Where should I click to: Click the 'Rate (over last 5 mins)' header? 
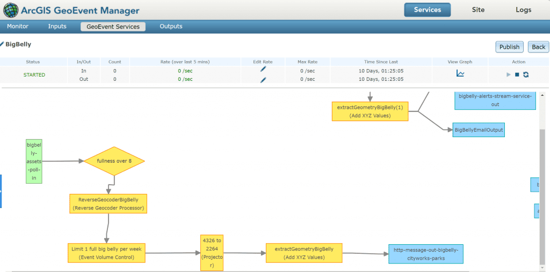185,62
